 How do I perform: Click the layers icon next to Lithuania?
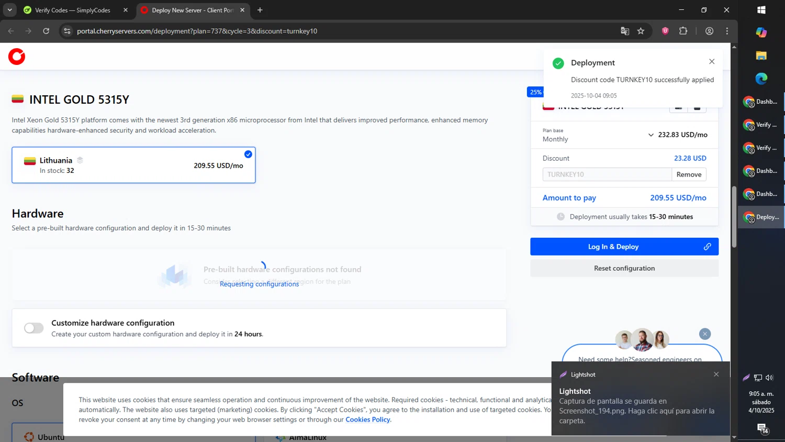point(80,160)
